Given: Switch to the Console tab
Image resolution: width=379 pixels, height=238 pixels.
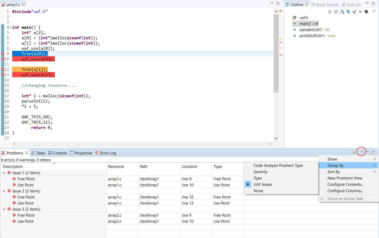Looking at the screenshot, I should [x=58, y=153].
